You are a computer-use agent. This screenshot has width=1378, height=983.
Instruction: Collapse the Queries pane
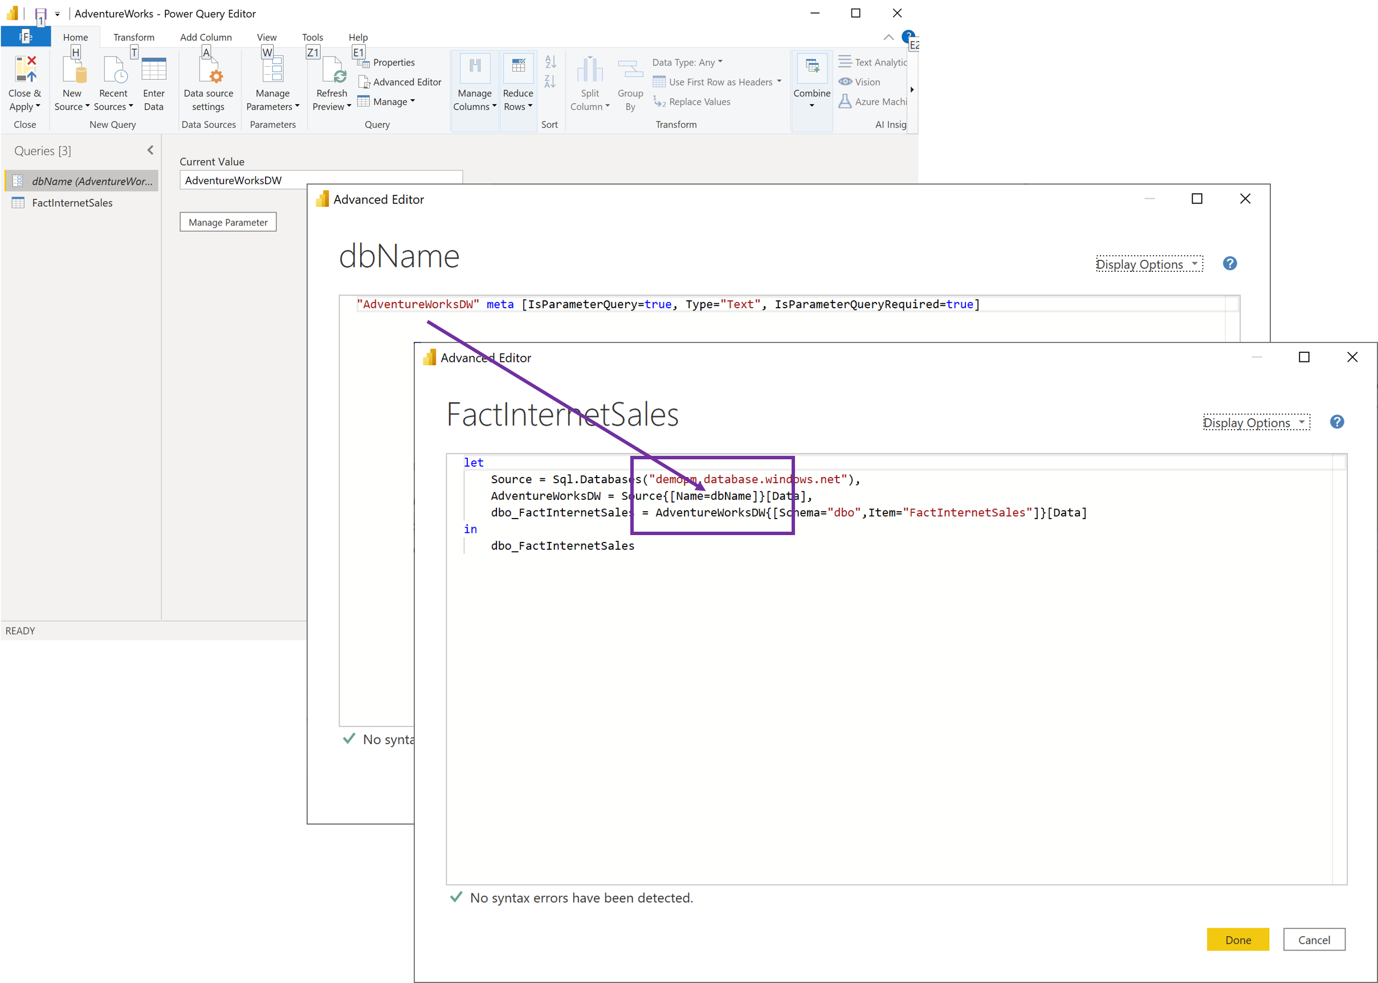(150, 150)
